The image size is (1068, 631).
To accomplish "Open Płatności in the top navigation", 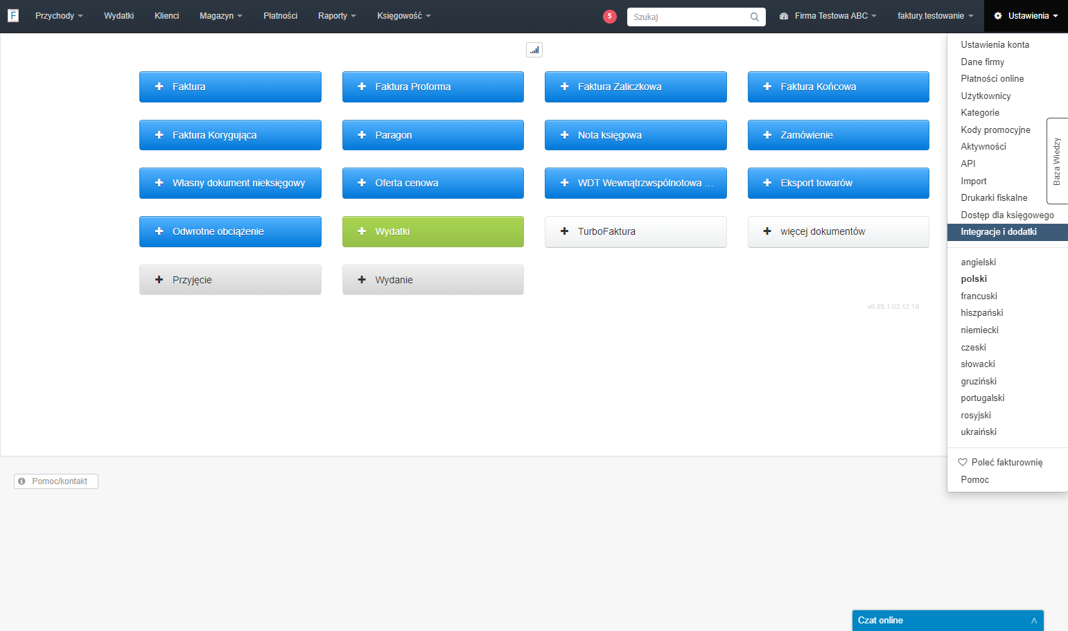I will pyautogui.click(x=281, y=16).
